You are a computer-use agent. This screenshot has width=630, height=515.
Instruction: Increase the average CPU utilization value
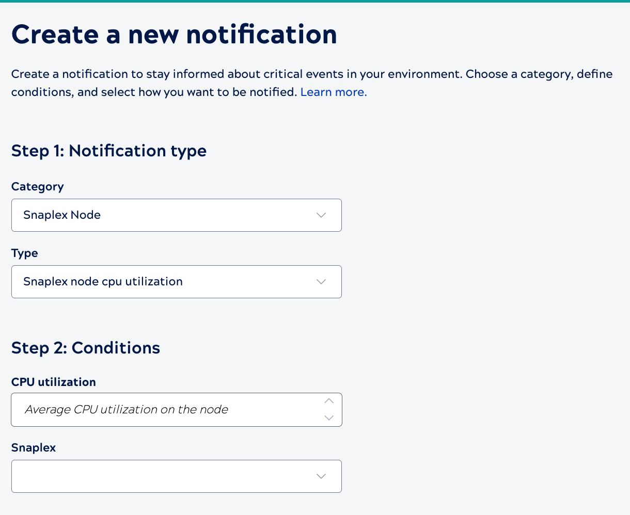pos(328,401)
